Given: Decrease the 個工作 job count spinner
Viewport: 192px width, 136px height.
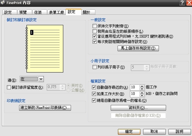Looking at the screenshot, I should 142,89.
